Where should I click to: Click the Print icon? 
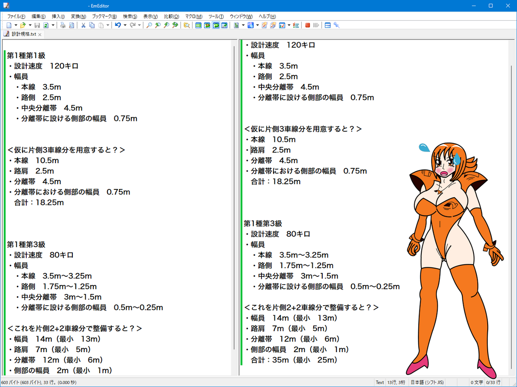(x=62, y=25)
